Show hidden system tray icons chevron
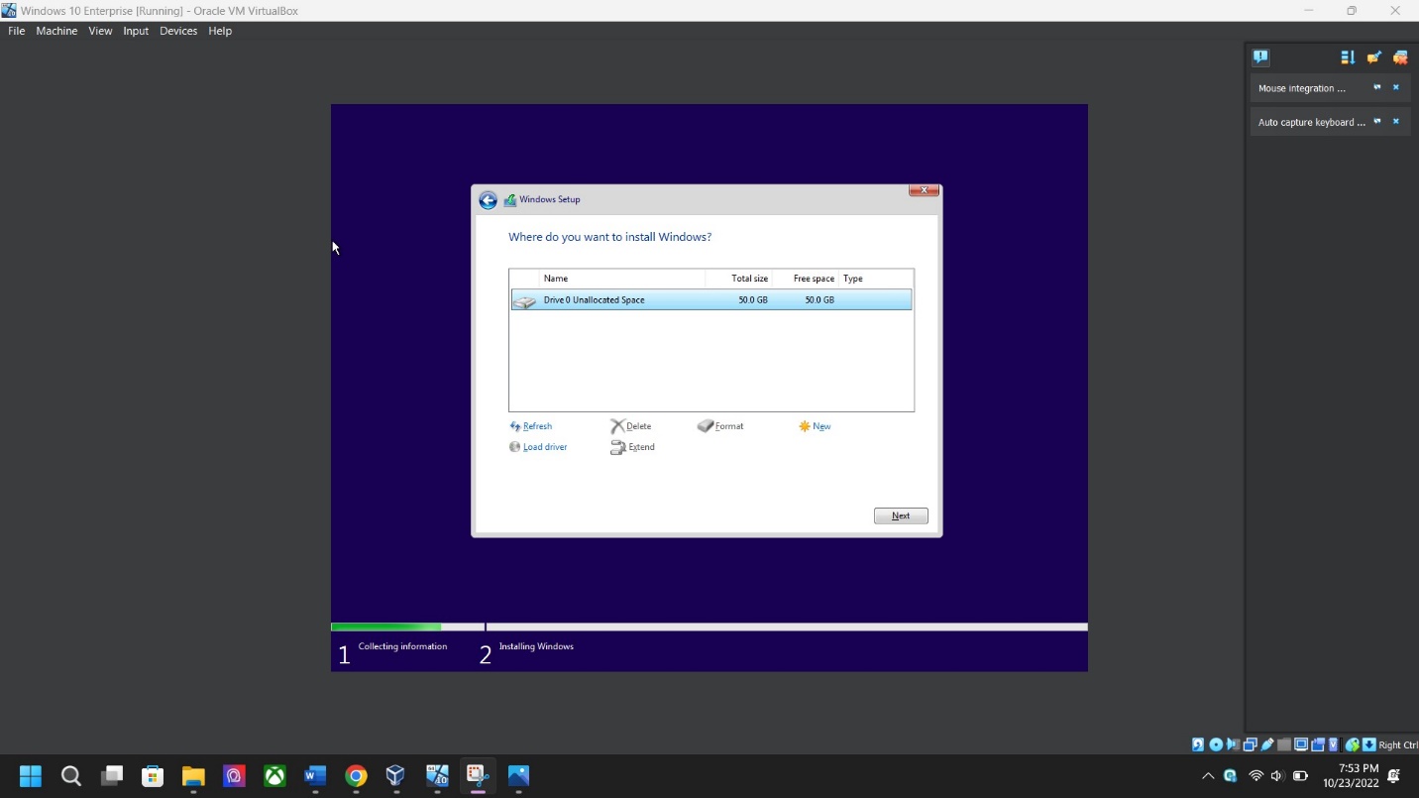Viewport: 1419px width, 798px height. click(1207, 776)
